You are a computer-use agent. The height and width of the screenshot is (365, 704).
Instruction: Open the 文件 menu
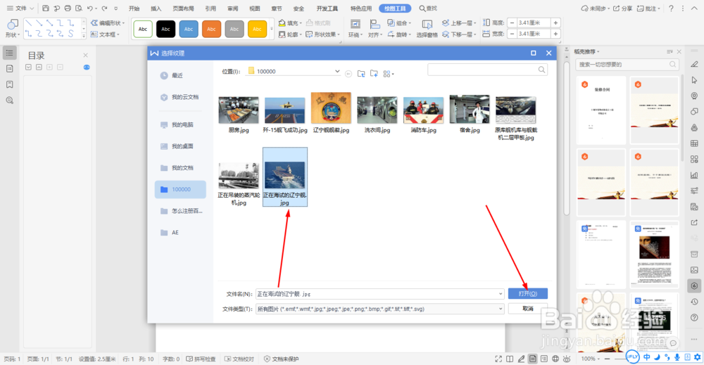pos(20,8)
